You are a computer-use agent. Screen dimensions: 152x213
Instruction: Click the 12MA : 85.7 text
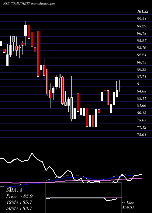[x=19, y=202]
